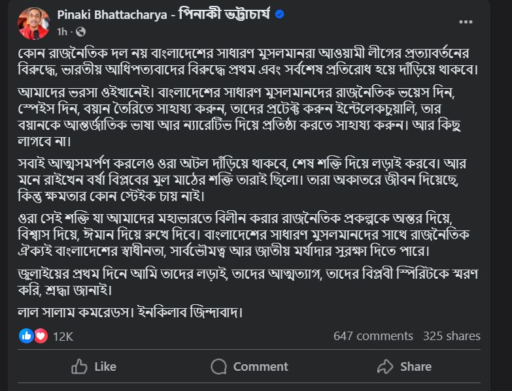Click the paragraph starting আমাদের ভরসা ওইখানেই

[x=240, y=117]
